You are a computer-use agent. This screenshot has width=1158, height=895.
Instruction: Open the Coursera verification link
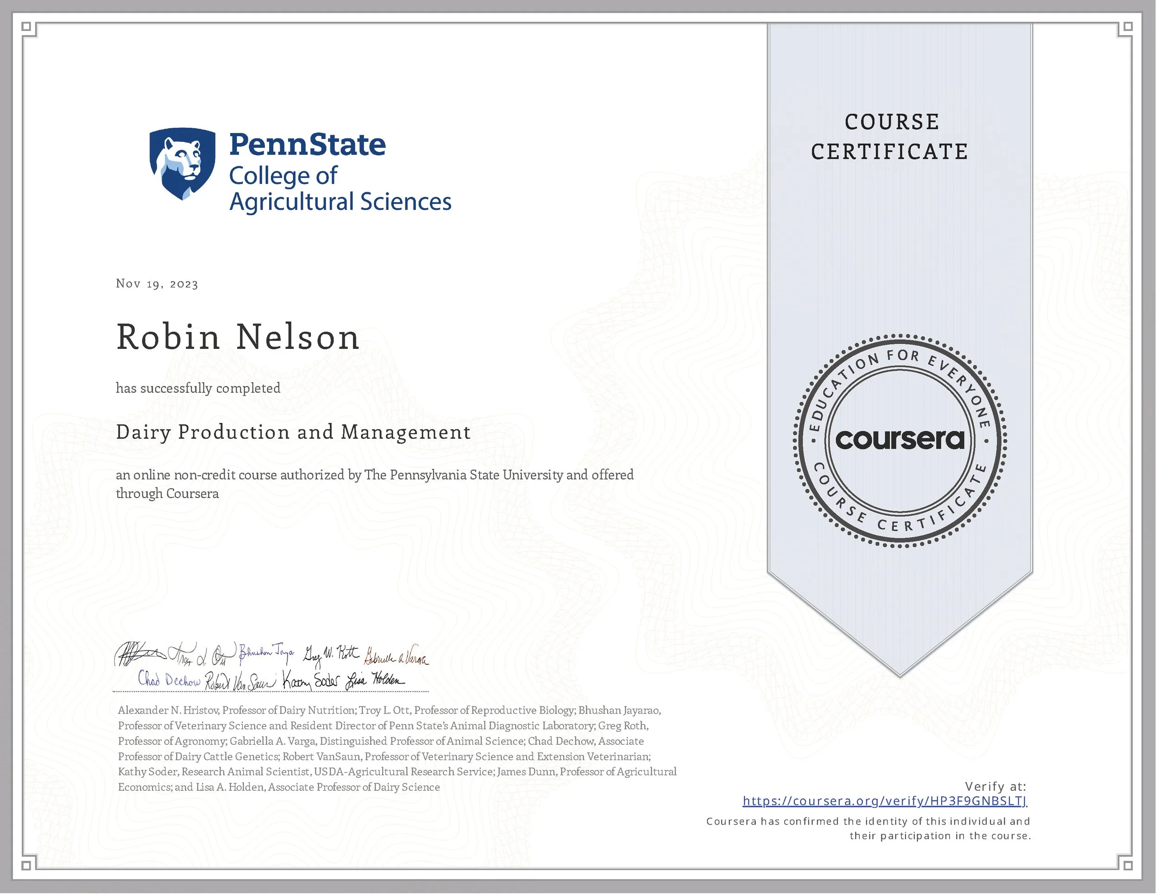pyautogui.click(x=884, y=800)
